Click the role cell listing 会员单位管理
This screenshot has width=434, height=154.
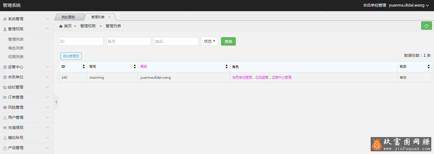(x=314, y=77)
